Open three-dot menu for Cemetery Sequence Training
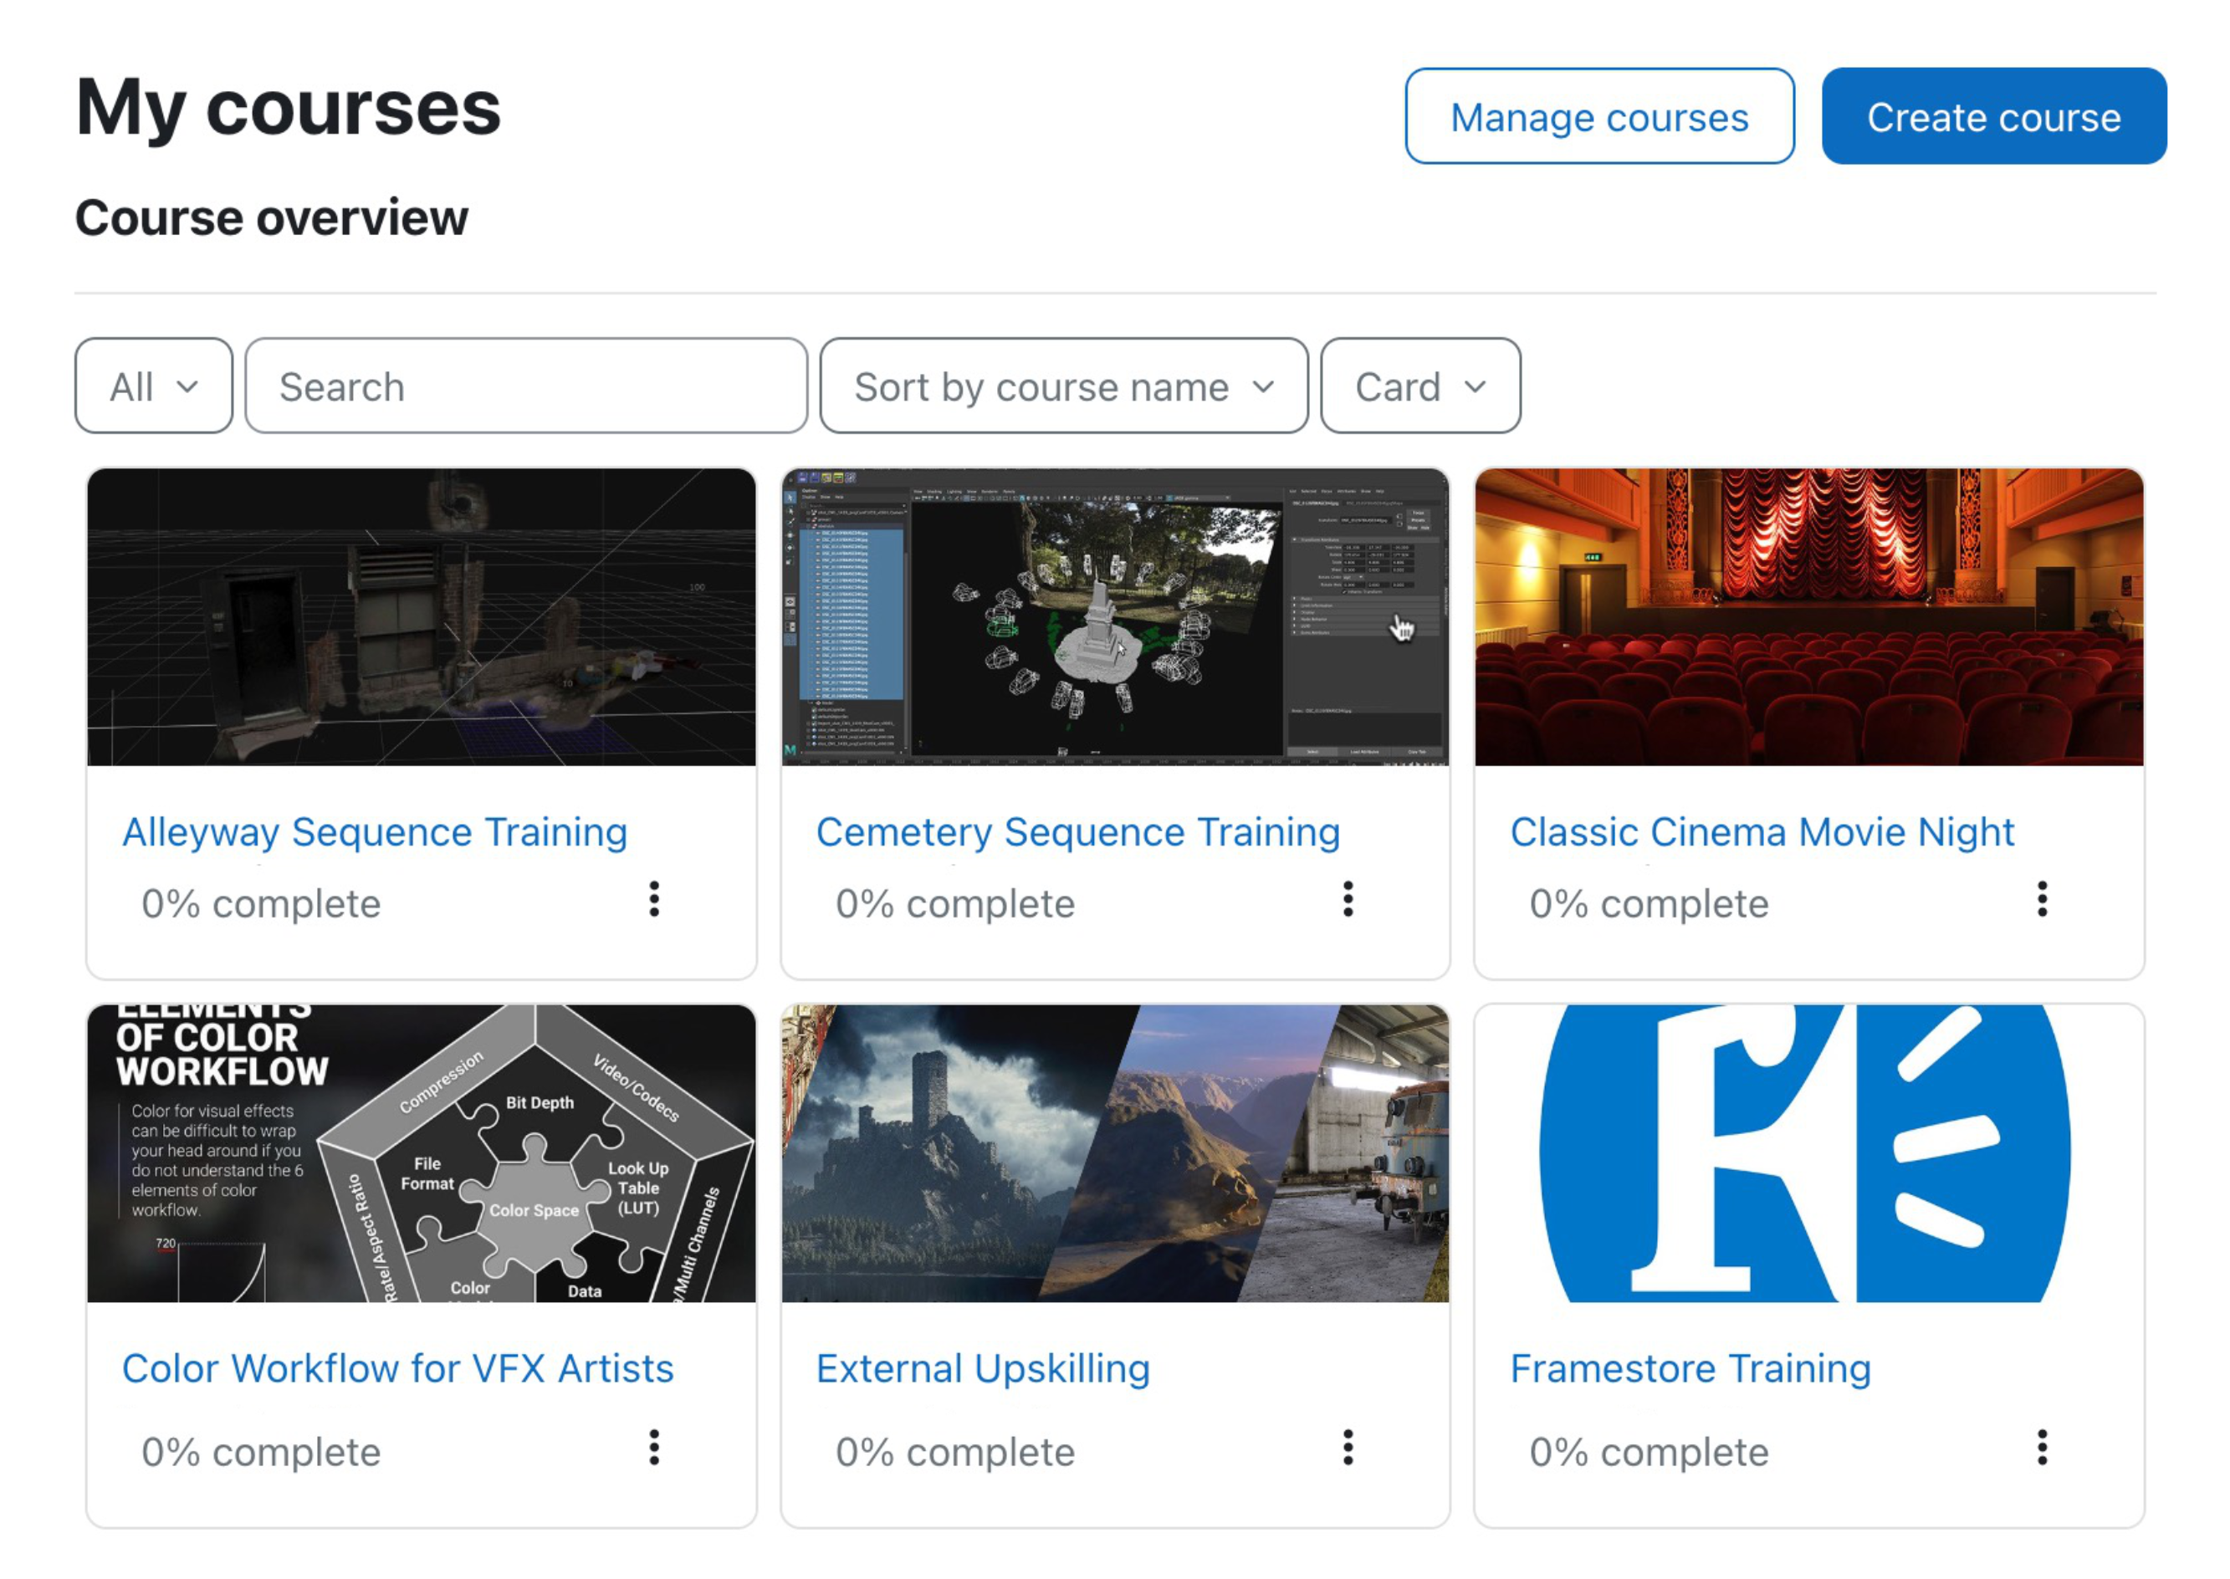 [1348, 899]
